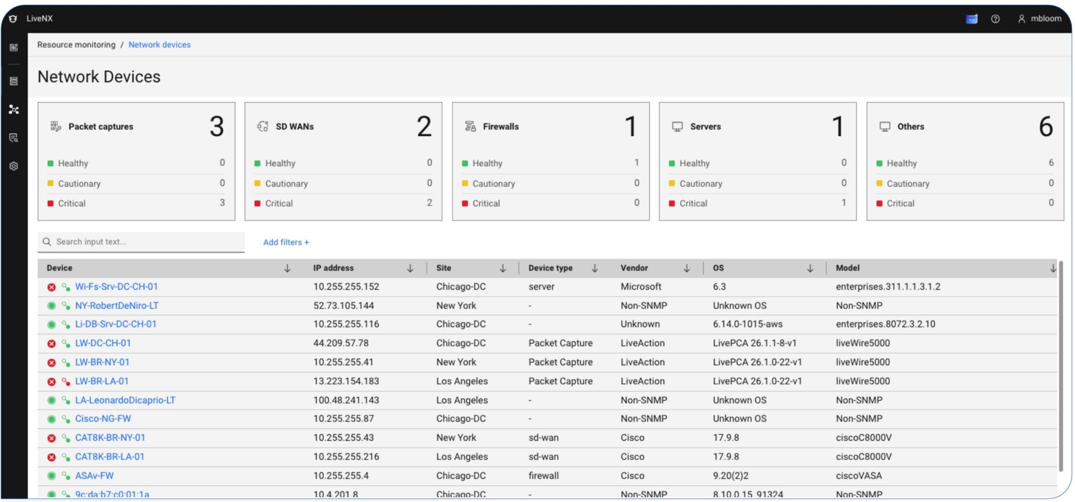
Task: Click red connection icon for LW-BR-LA-01
Action: [66, 381]
